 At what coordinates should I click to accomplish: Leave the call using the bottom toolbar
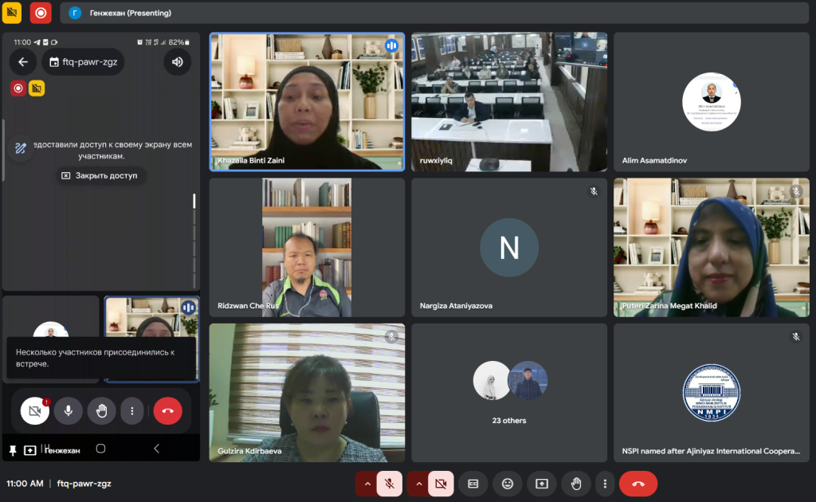tap(637, 484)
